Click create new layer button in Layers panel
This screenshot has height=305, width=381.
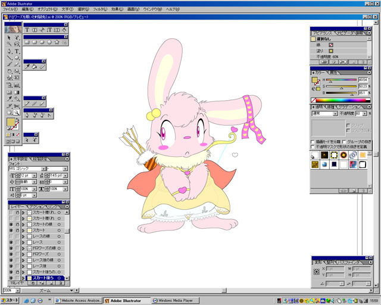coord(51,283)
